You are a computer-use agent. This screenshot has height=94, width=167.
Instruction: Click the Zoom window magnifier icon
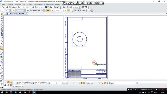coord(64,7)
